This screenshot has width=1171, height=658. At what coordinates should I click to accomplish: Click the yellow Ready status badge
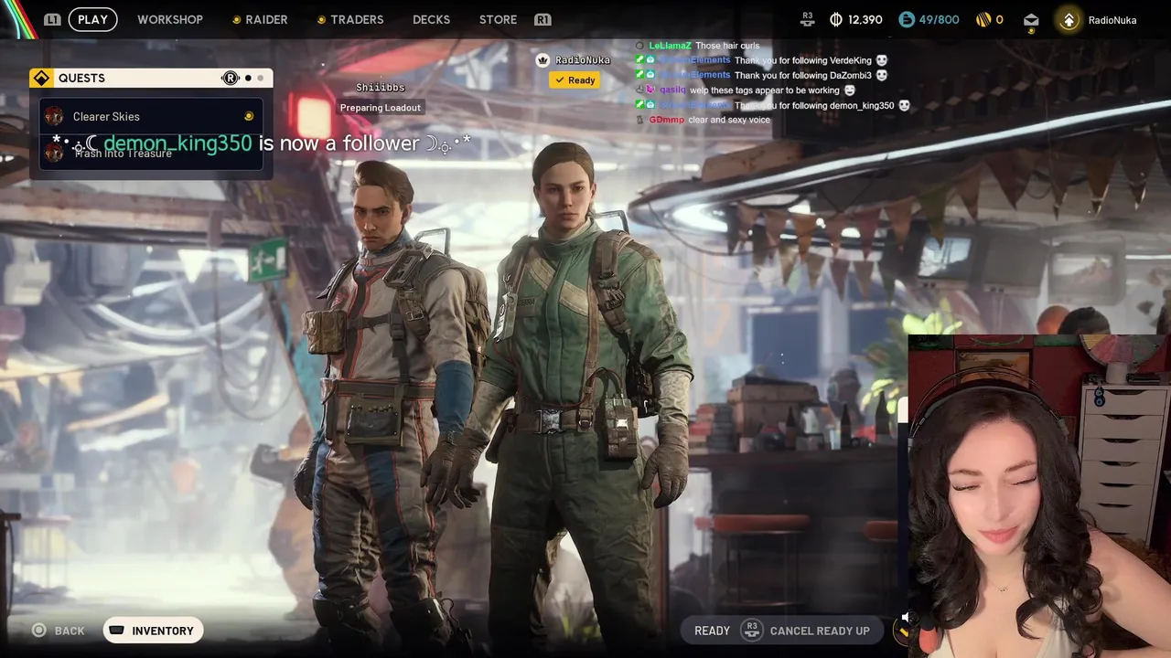575,80
